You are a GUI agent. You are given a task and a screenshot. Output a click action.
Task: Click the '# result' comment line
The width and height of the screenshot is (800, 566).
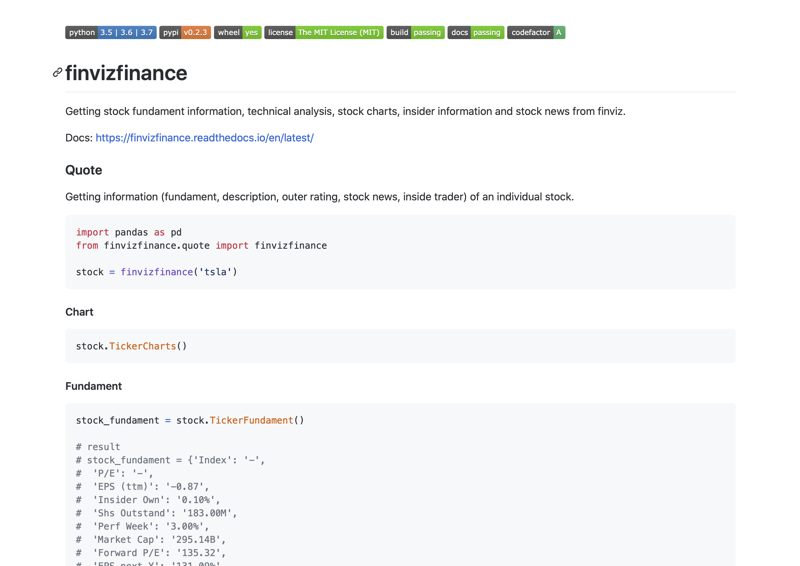[x=98, y=447]
